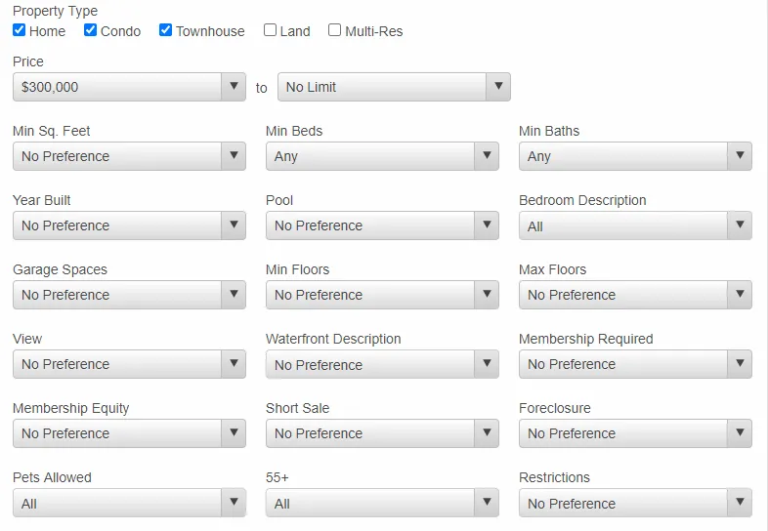Screen dimensions: 768x531
Task: Expand the Max Floors dropdown
Action: pos(635,295)
